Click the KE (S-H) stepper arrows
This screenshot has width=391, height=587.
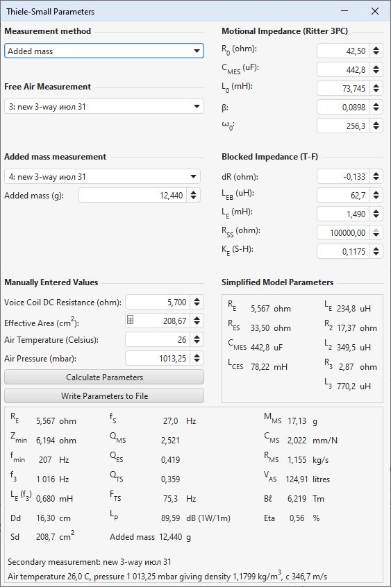point(376,251)
